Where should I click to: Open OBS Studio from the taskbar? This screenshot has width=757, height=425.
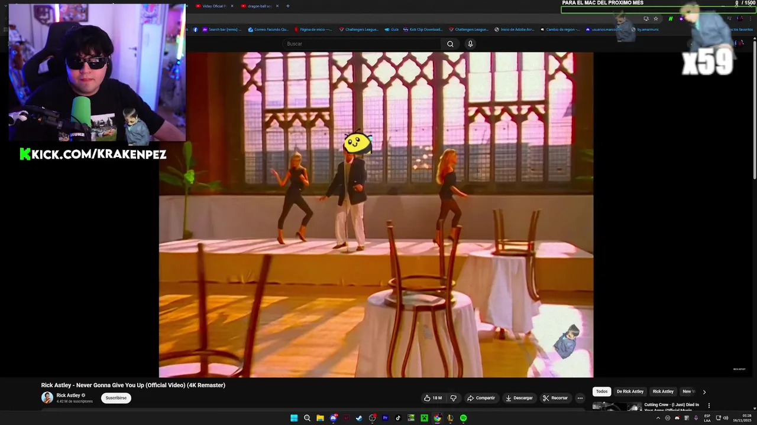pyautogui.click(x=373, y=418)
